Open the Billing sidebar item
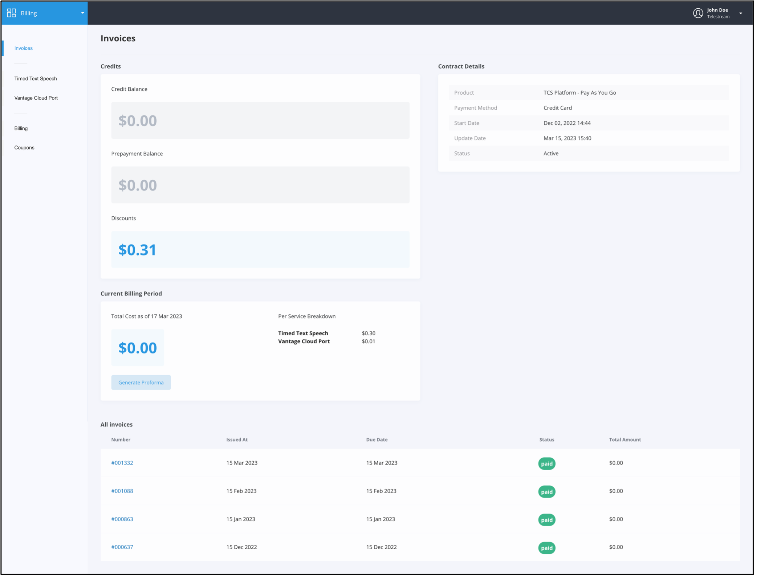 point(21,128)
